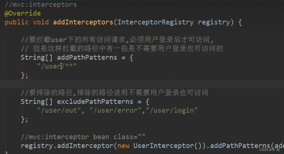The image size is (284, 154).
Task: Click the excludePathPatterns variable name
Action: coord(95,101)
